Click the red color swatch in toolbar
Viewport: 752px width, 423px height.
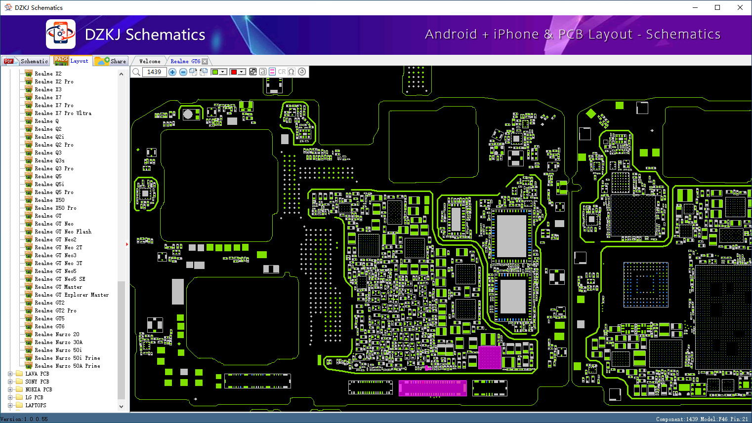tap(234, 72)
